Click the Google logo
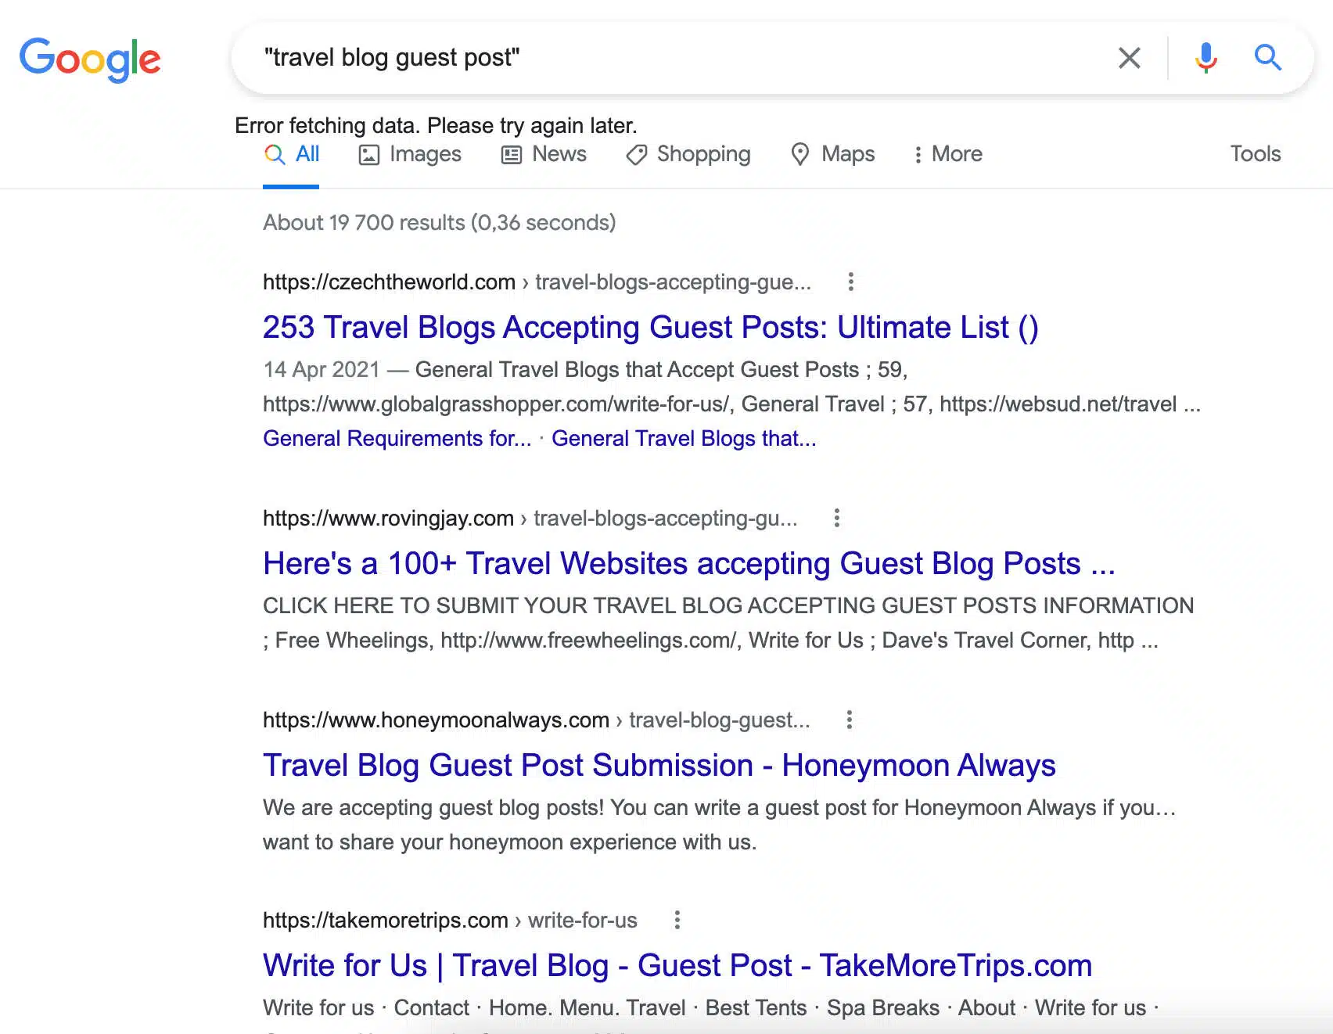This screenshot has width=1333, height=1034. 90,59
